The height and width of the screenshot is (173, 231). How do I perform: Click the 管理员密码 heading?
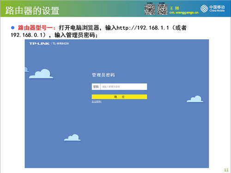[x=103, y=75]
